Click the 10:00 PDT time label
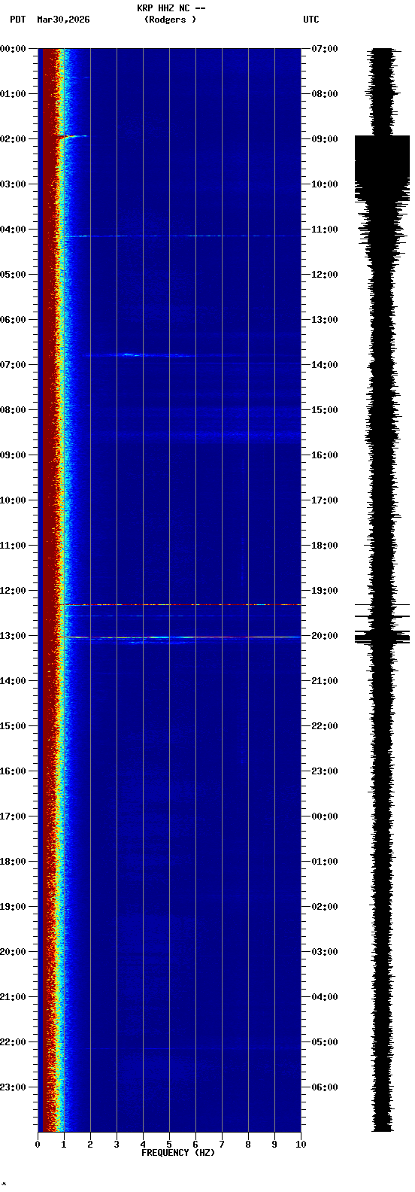415x1192 pixels. (x=13, y=500)
